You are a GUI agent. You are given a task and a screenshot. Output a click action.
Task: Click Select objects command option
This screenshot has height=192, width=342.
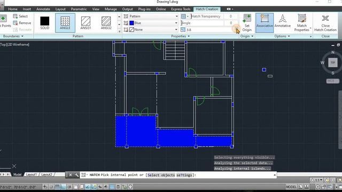click(x=161, y=175)
